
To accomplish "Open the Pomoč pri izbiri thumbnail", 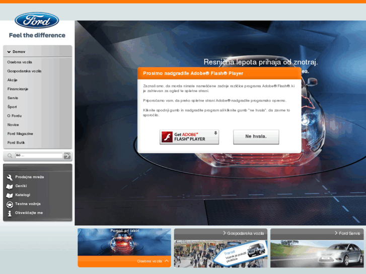I will click(124, 242).
